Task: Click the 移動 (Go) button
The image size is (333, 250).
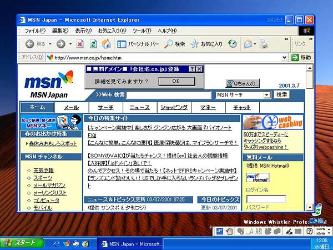Action: [x=301, y=57]
